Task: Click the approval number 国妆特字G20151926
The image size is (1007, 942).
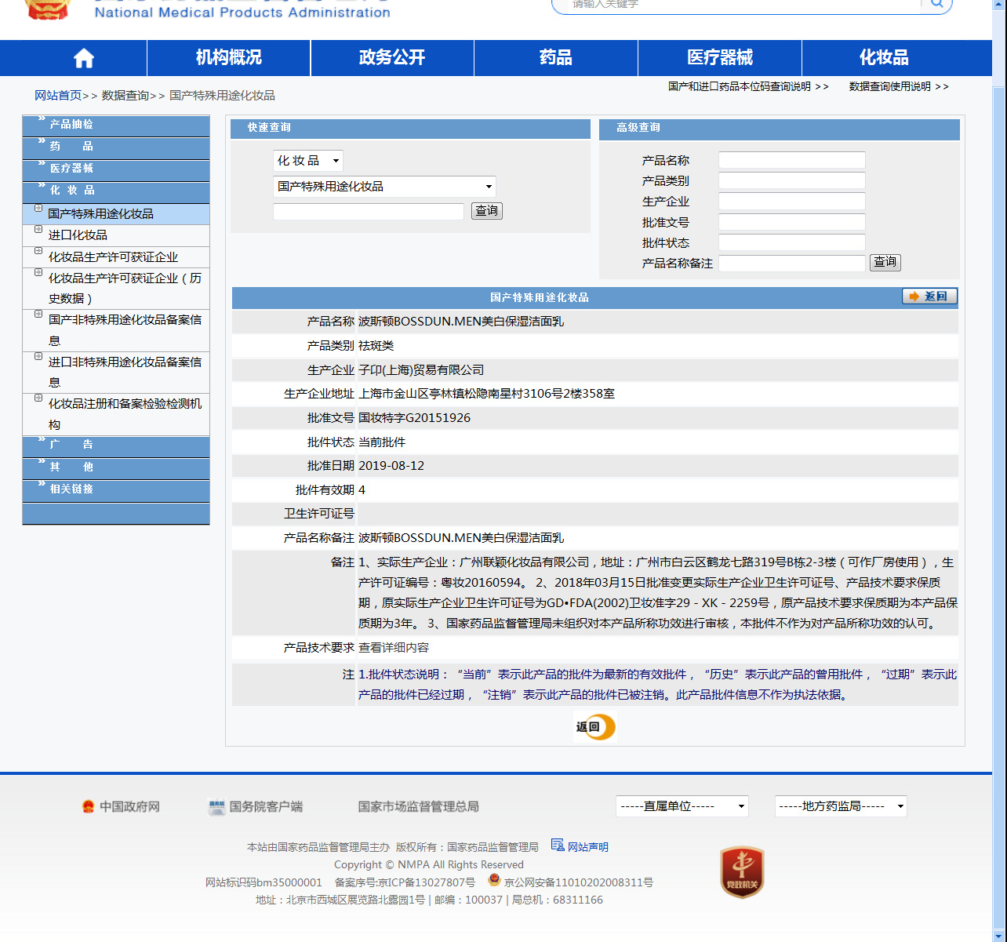Action: (x=415, y=418)
